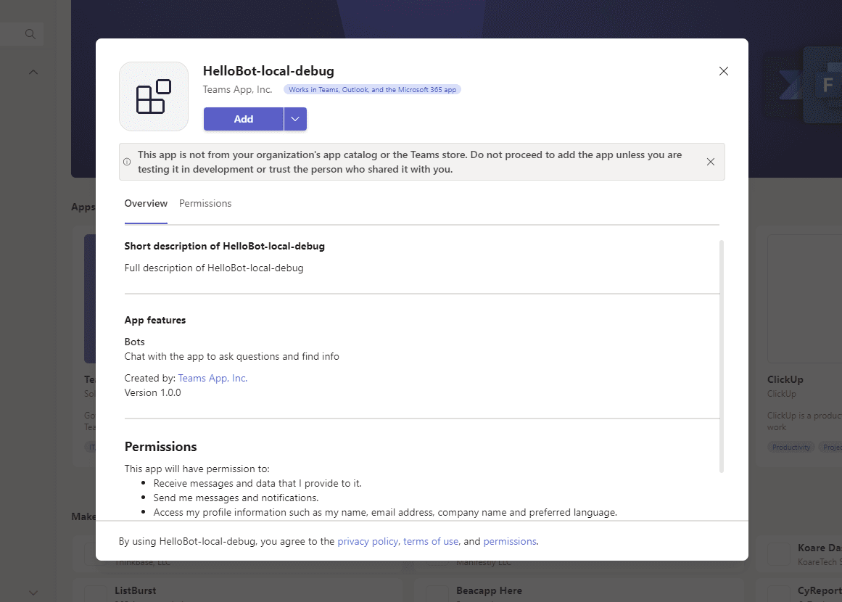Click the ListBurst app icon
The width and height of the screenshot is (842, 602).
pyautogui.click(x=96, y=593)
